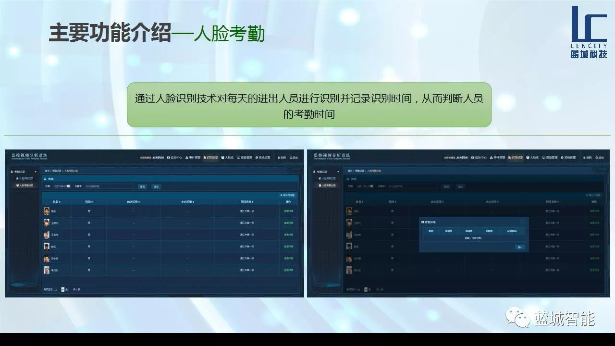The image size is (615, 346).
Task: Select 识别记录 tab in the left screenshot
Action: click(211, 158)
